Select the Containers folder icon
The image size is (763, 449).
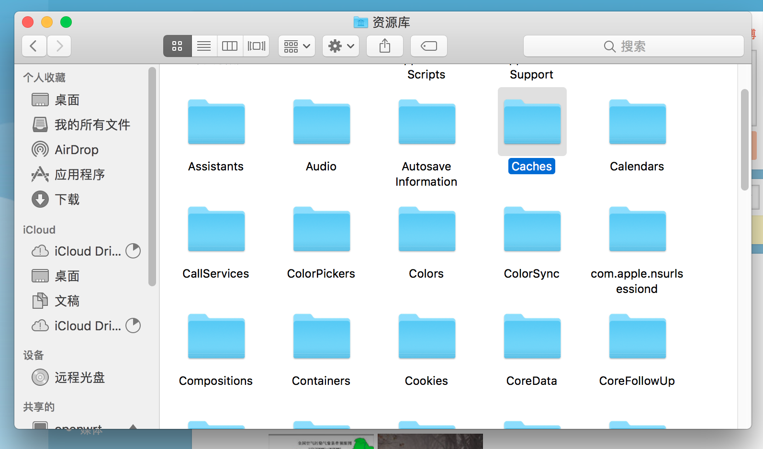click(x=322, y=336)
